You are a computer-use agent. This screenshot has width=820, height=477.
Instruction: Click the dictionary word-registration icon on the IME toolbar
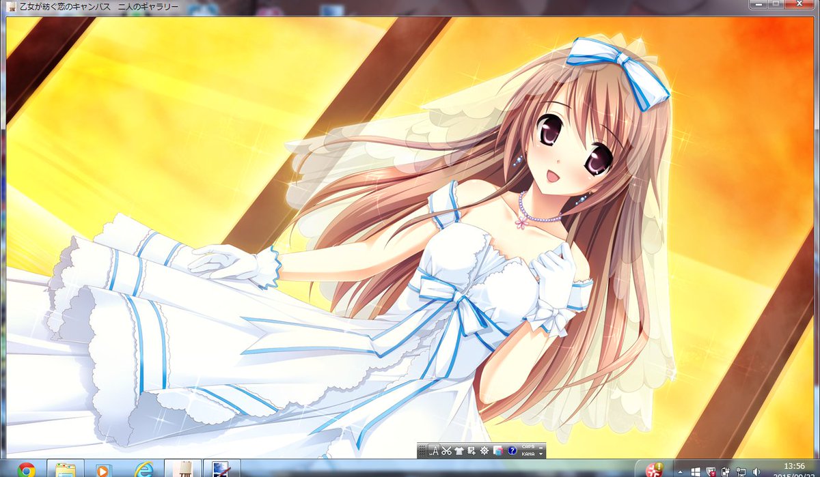[x=471, y=450]
